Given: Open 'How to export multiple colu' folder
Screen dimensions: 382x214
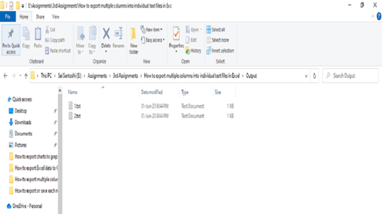Looking at the screenshot, I should pos(33,179).
